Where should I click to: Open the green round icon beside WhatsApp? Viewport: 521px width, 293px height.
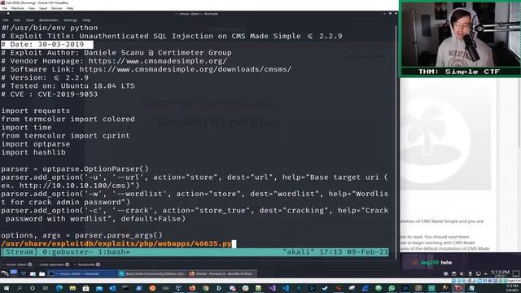click(379, 288)
